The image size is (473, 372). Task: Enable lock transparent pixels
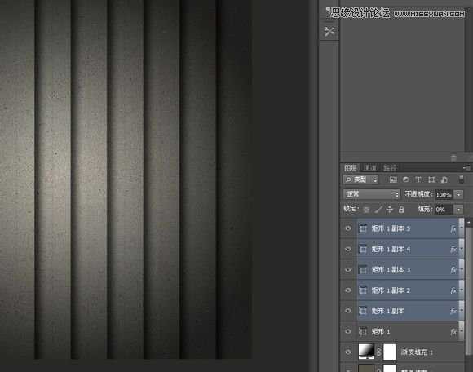(366, 210)
